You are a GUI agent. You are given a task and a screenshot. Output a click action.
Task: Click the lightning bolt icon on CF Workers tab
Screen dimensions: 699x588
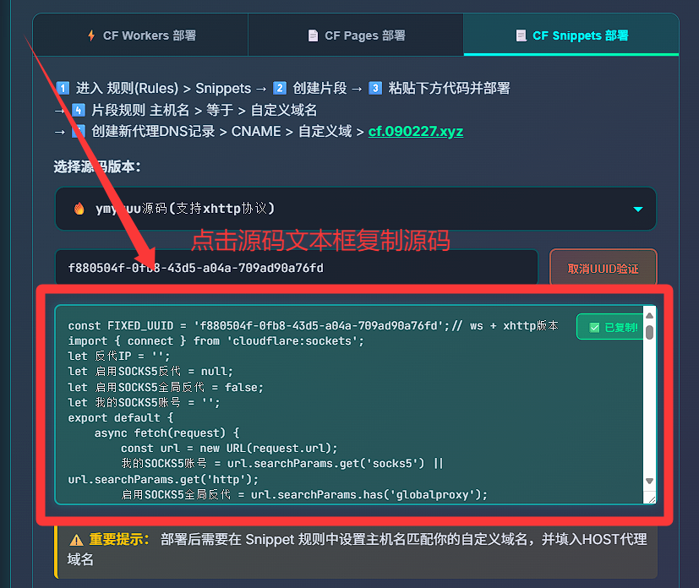[x=91, y=35]
